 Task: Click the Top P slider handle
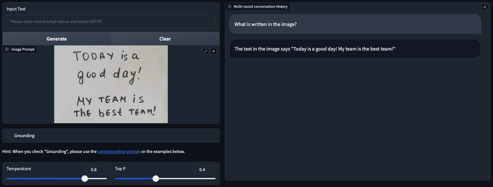156,179
